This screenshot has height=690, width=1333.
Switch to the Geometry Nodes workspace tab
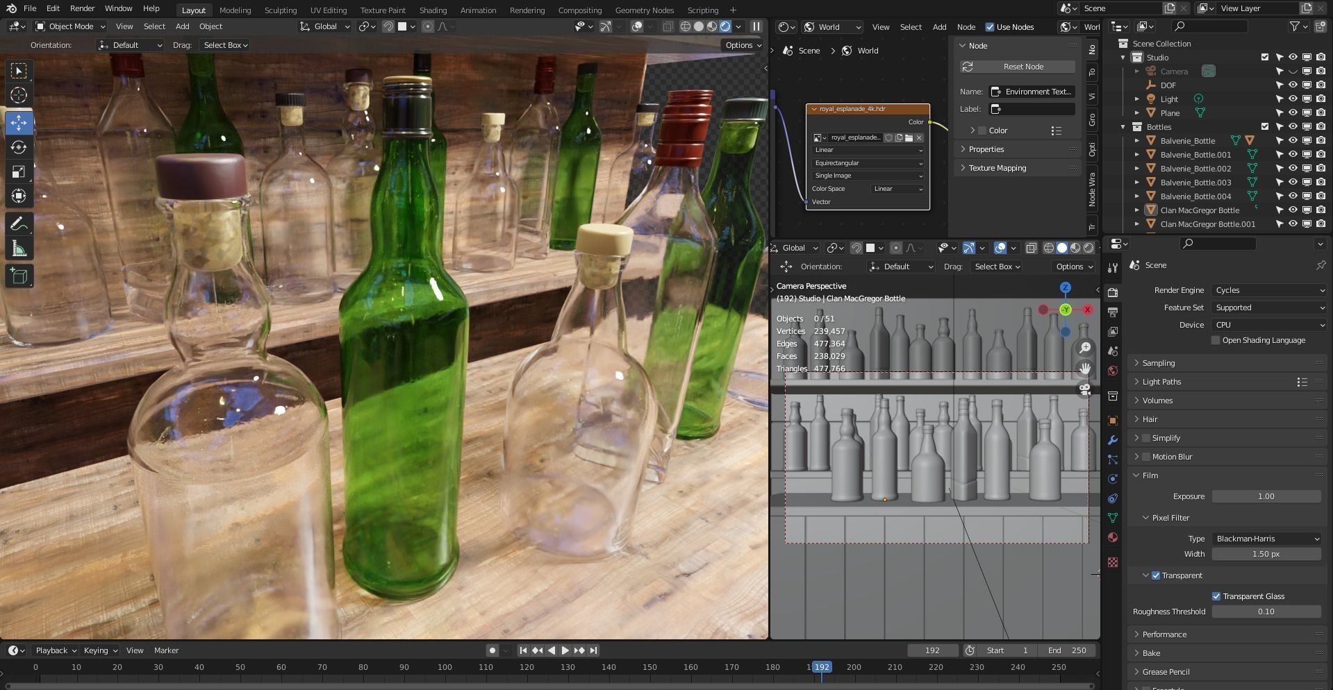point(645,10)
